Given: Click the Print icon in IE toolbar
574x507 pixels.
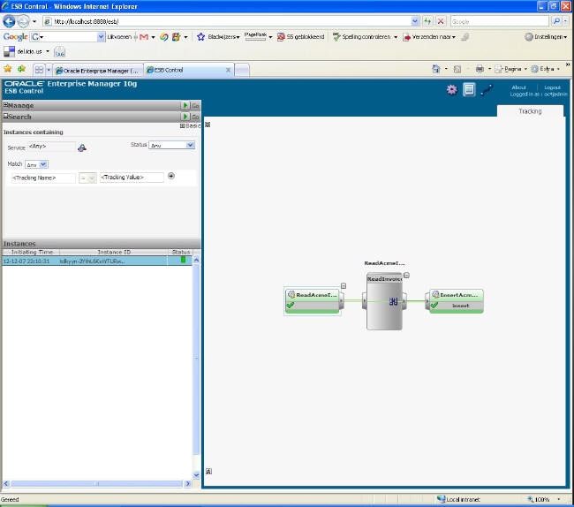Looking at the screenshot, I should pyautogui.click(x=480, y=69).
